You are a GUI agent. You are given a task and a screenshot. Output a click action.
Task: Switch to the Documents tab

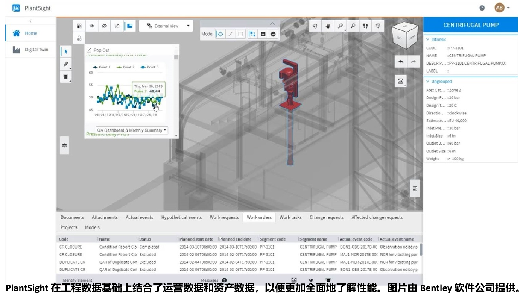coord(72,217)
